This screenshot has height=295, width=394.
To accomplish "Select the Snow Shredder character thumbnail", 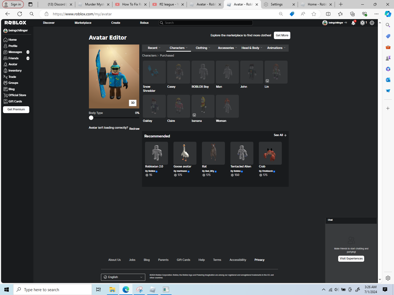I will coord(154,72).
